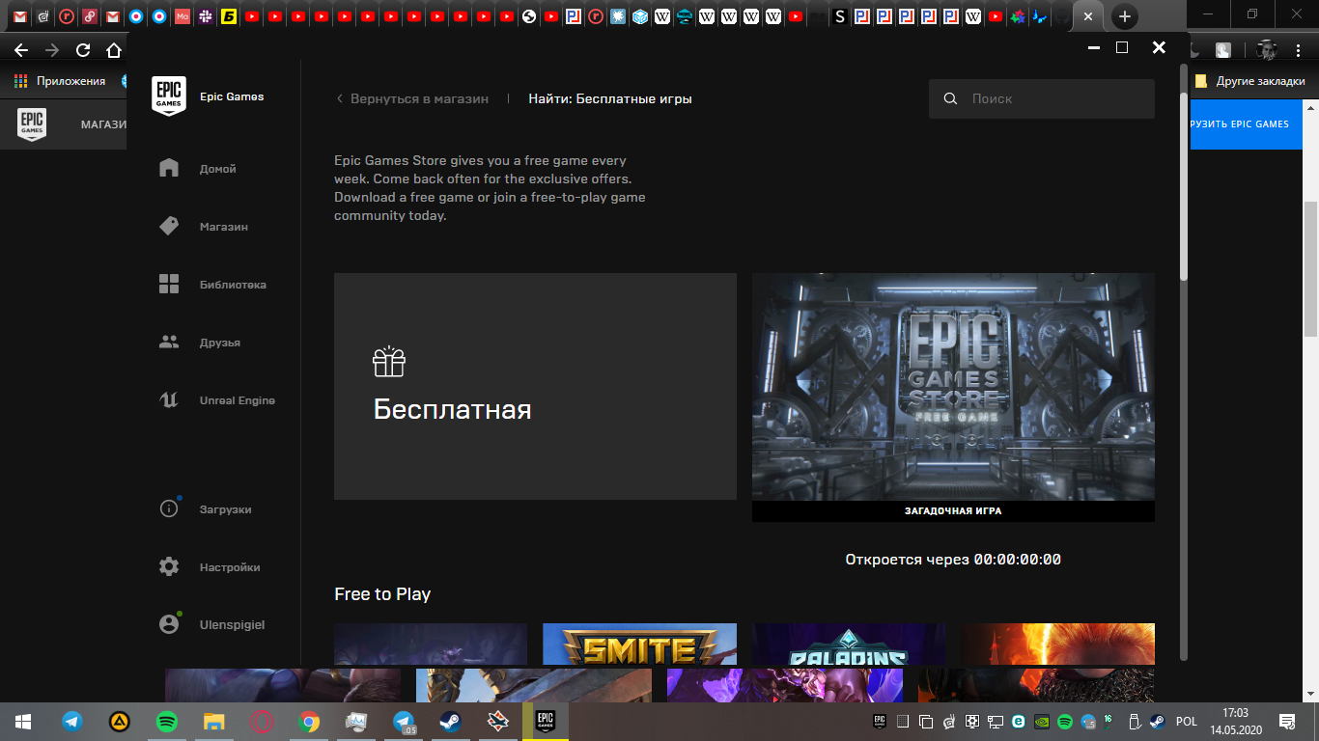This screenshot has height=741, width=1319.
Task: Open Google Chrome from taskbar
Action: (x=309, y=721)
